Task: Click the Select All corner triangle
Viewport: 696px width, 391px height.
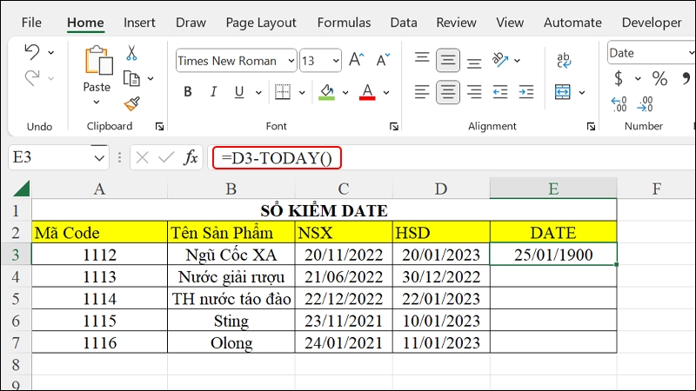Action: click(21, 188)
